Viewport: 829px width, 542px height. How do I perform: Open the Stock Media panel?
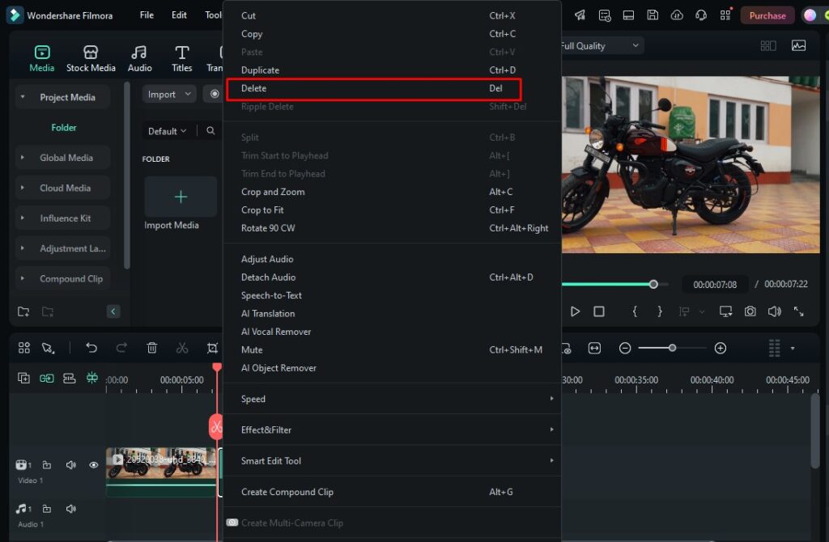91,58
